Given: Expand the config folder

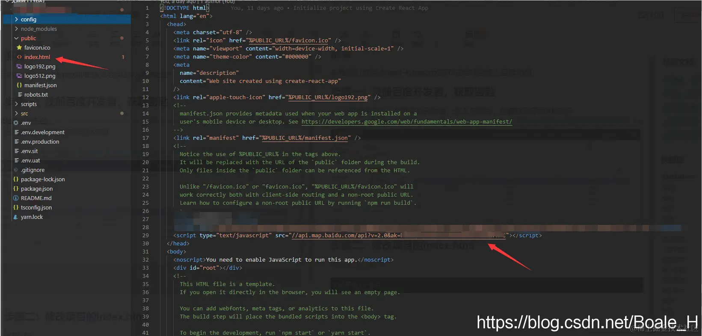Looking at the screenshot, I should click(x=16, y=19).
